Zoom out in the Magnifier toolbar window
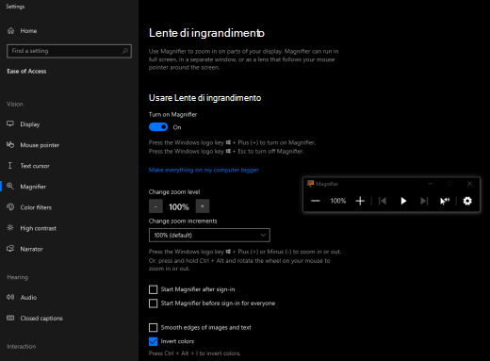490x361 pixels. tap(316, 201)
